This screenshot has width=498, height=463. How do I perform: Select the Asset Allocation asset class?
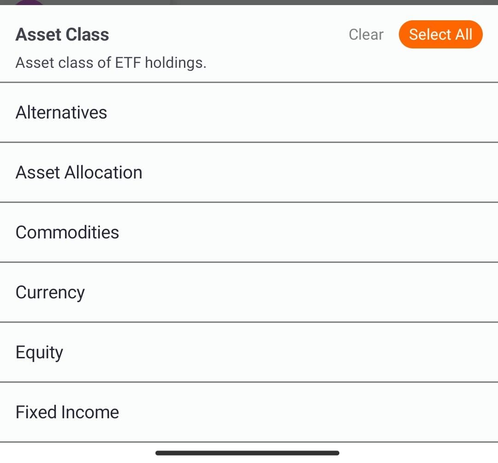pyautogui.click(x=79, y=172)
